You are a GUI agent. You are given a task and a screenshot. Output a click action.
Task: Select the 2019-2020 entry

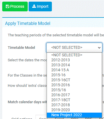click(x=74, y=110)
